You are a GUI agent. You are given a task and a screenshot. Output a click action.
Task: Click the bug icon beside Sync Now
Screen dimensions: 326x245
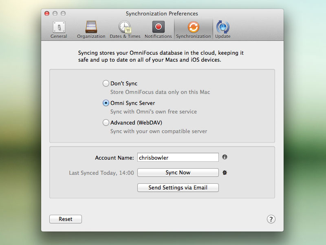click(225, 173)
